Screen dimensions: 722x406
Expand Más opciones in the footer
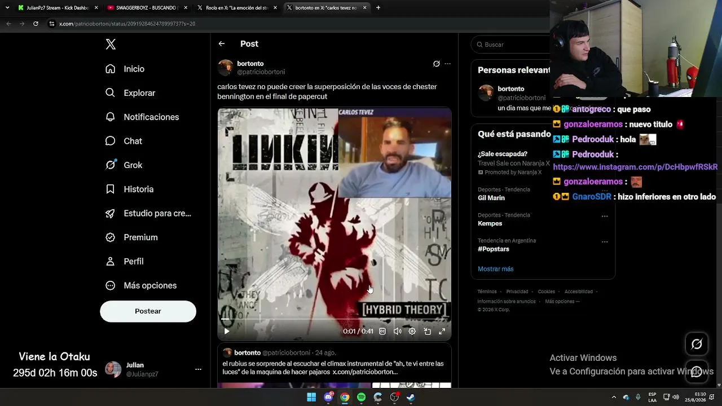click(x=562, y=301)
